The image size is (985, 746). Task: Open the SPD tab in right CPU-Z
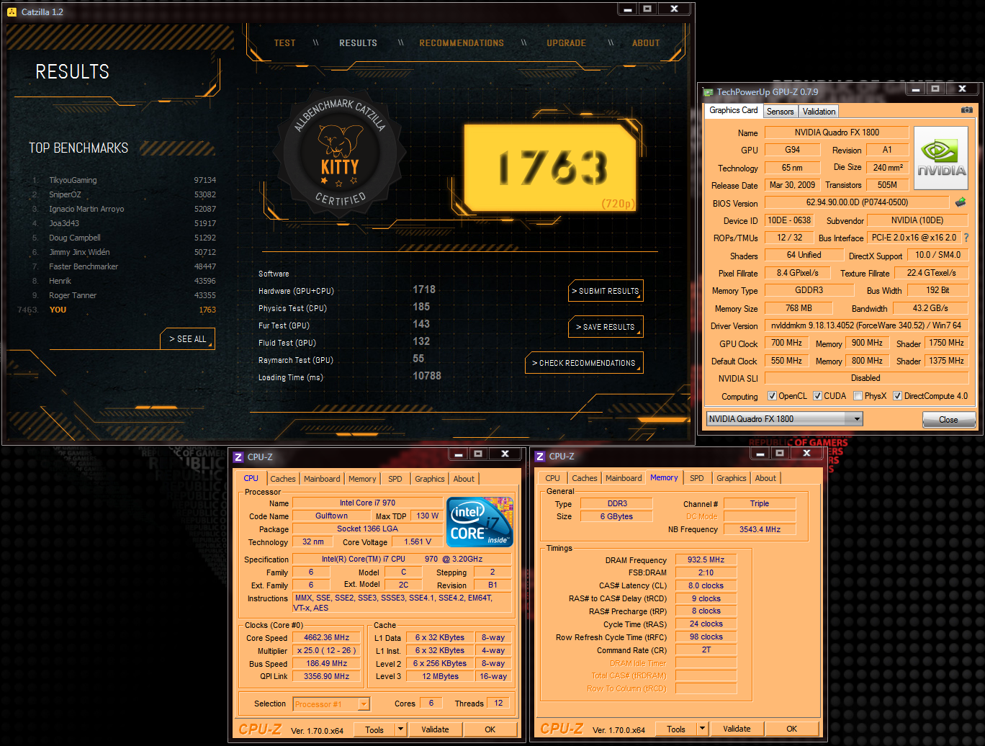(697, 478)
